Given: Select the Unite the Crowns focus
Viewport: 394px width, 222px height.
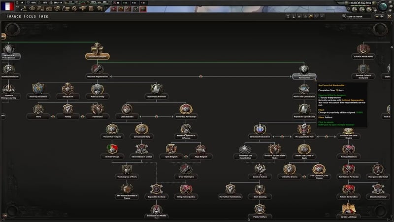Looking at the screenshot, I should click(290, 172).
